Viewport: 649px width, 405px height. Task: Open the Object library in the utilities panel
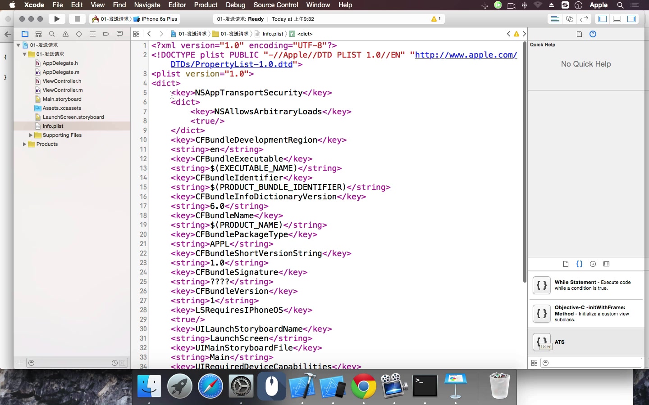pyautogui.click(x=593, y=264)
